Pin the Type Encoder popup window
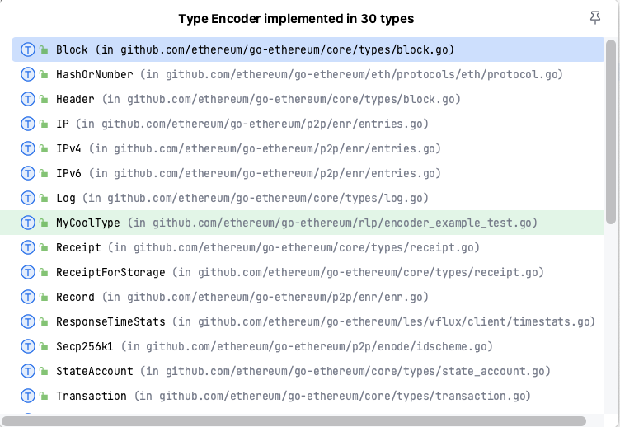The width and height of the screenshot is (620, 427). pyautogui.click(x=595, y=18)
